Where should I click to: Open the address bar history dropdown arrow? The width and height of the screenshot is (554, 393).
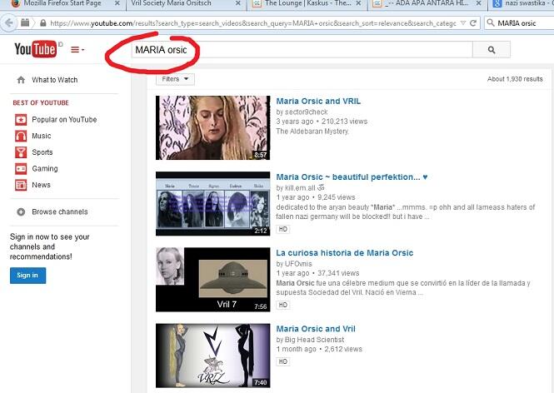(463, 23)
